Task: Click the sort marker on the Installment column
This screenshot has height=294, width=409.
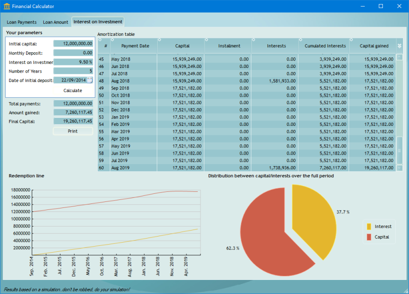Action: [207, 39]
